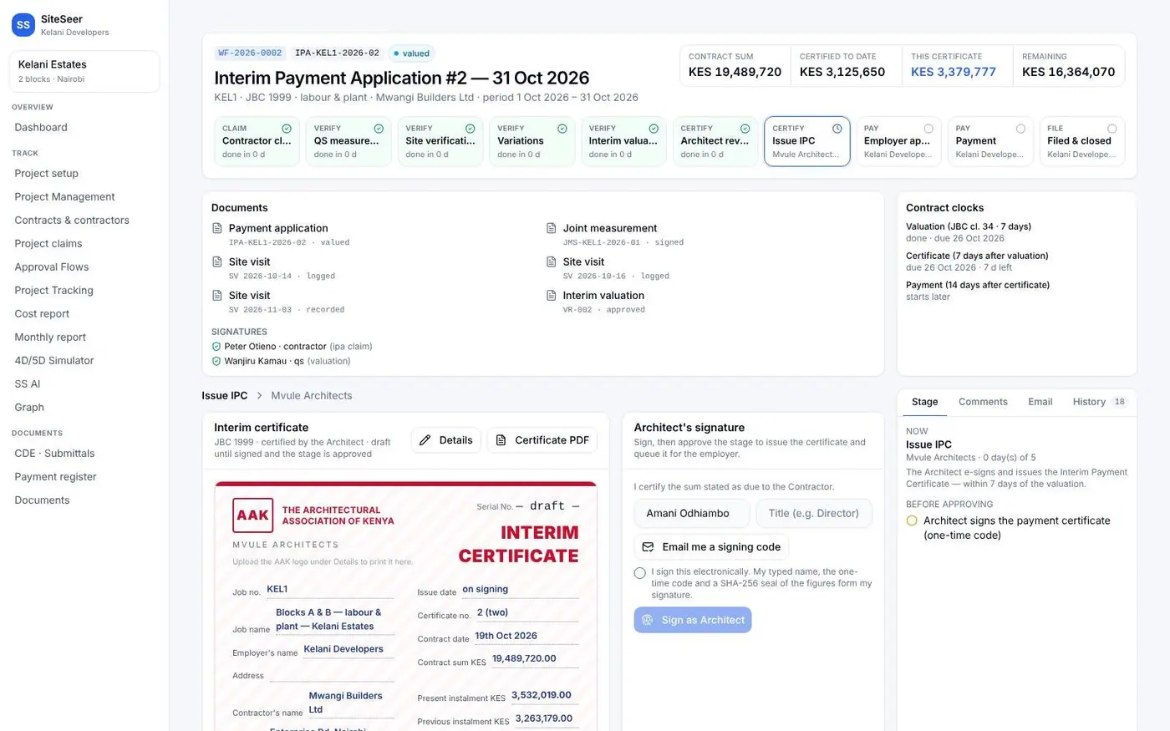This screenshot has width=1170, height=731.
Task: Click the Payment application document icon
Action: 217,228
